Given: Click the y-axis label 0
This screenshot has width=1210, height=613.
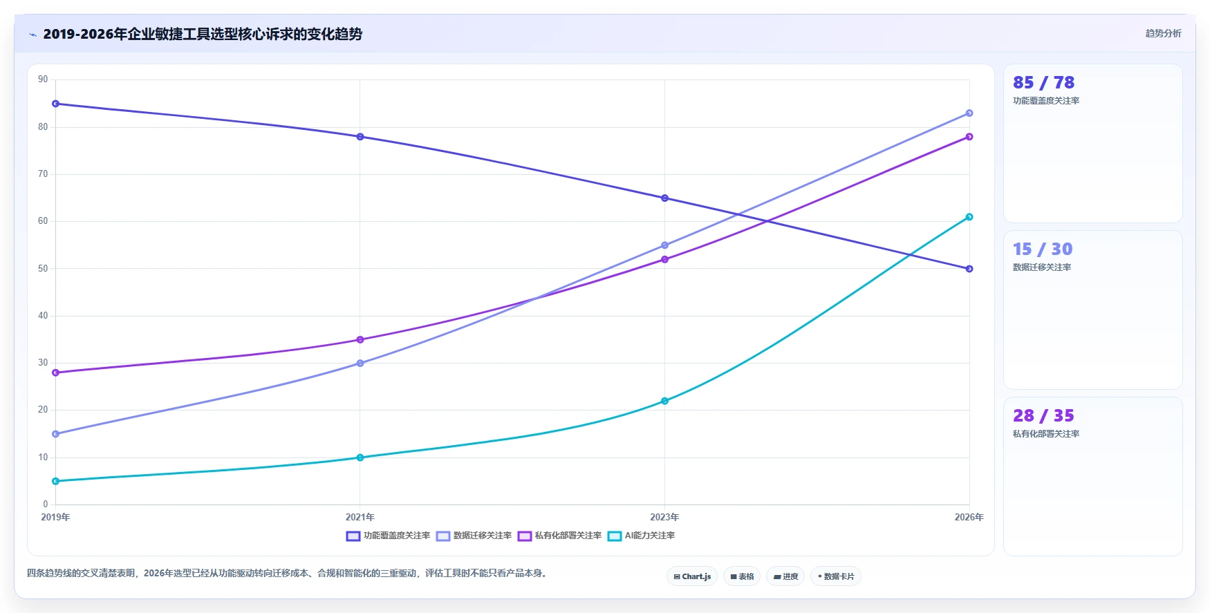Looking at the screenshot, I should point(46,504).
